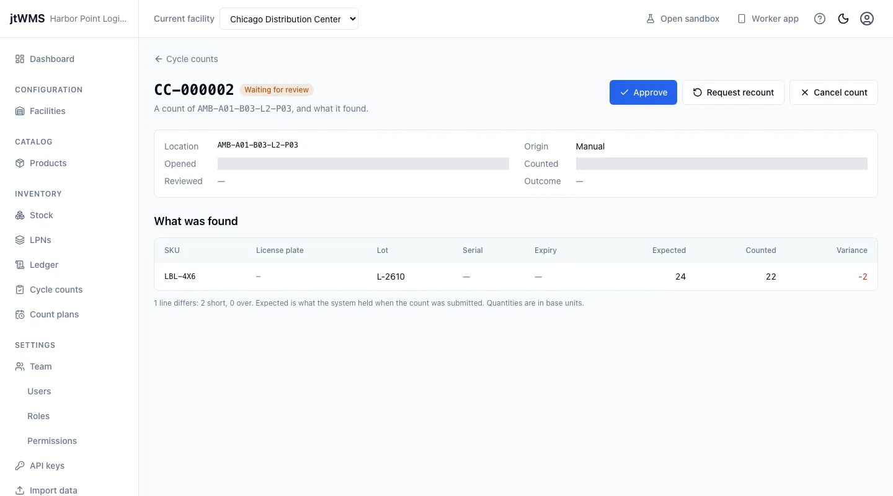The width and height of the screenshot is (893, 496).
Task: Click the Waiting for review status badge
Action: tap(277, 90)
